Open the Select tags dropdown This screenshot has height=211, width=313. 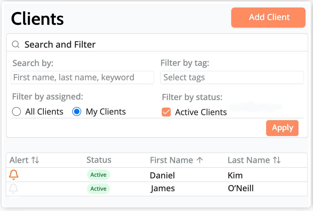tap(232, 77)
